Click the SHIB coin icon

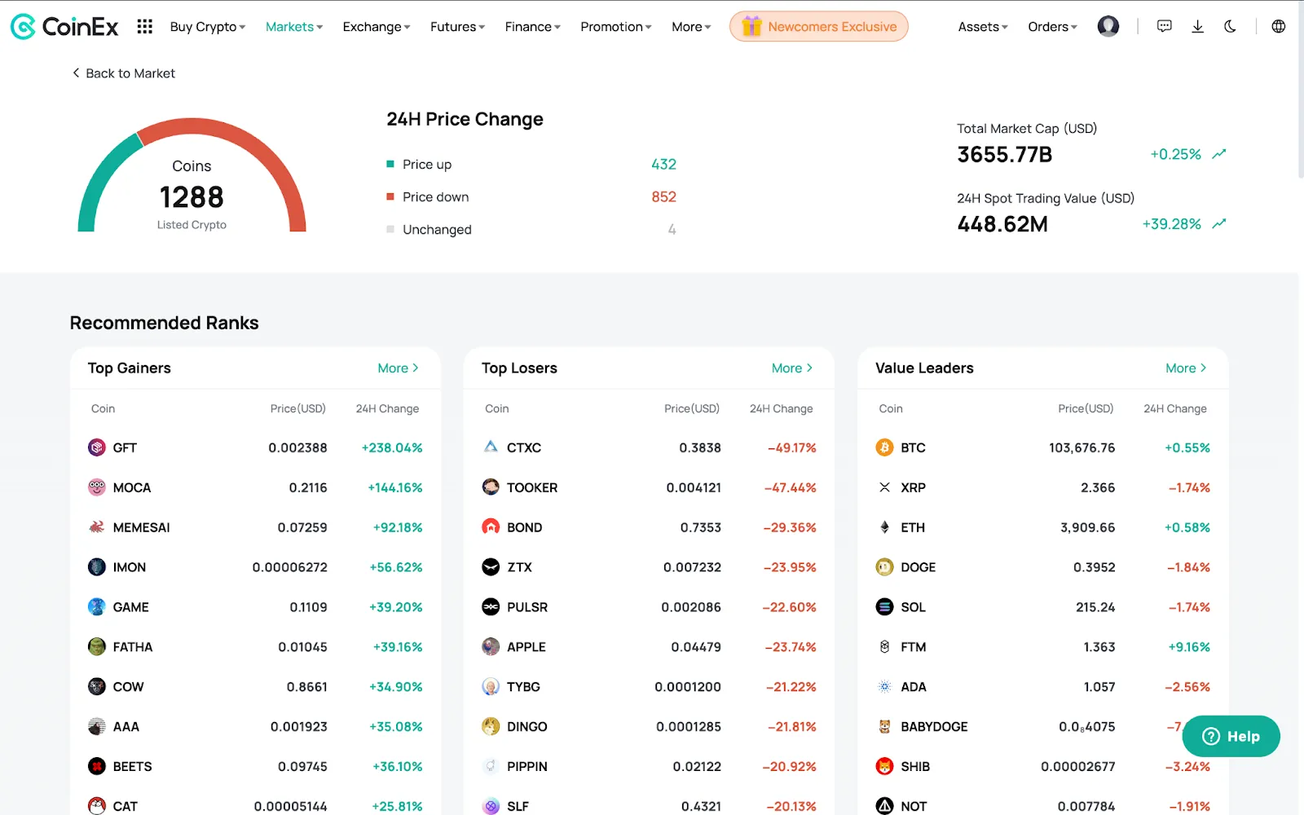(884, 767)
